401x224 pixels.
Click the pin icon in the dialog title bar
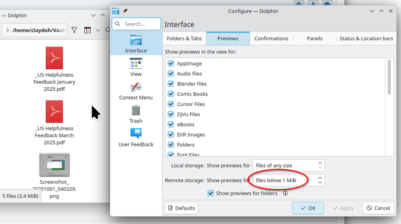pyautogui.click(x=125, y=11)
